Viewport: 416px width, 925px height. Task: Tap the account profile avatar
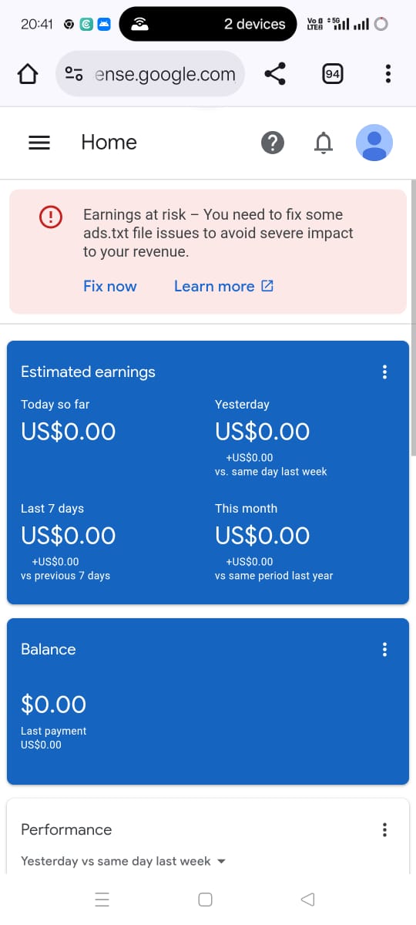point(374,143)
